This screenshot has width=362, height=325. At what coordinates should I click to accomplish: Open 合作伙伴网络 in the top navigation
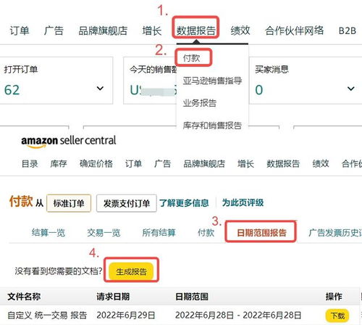point(294,30)
